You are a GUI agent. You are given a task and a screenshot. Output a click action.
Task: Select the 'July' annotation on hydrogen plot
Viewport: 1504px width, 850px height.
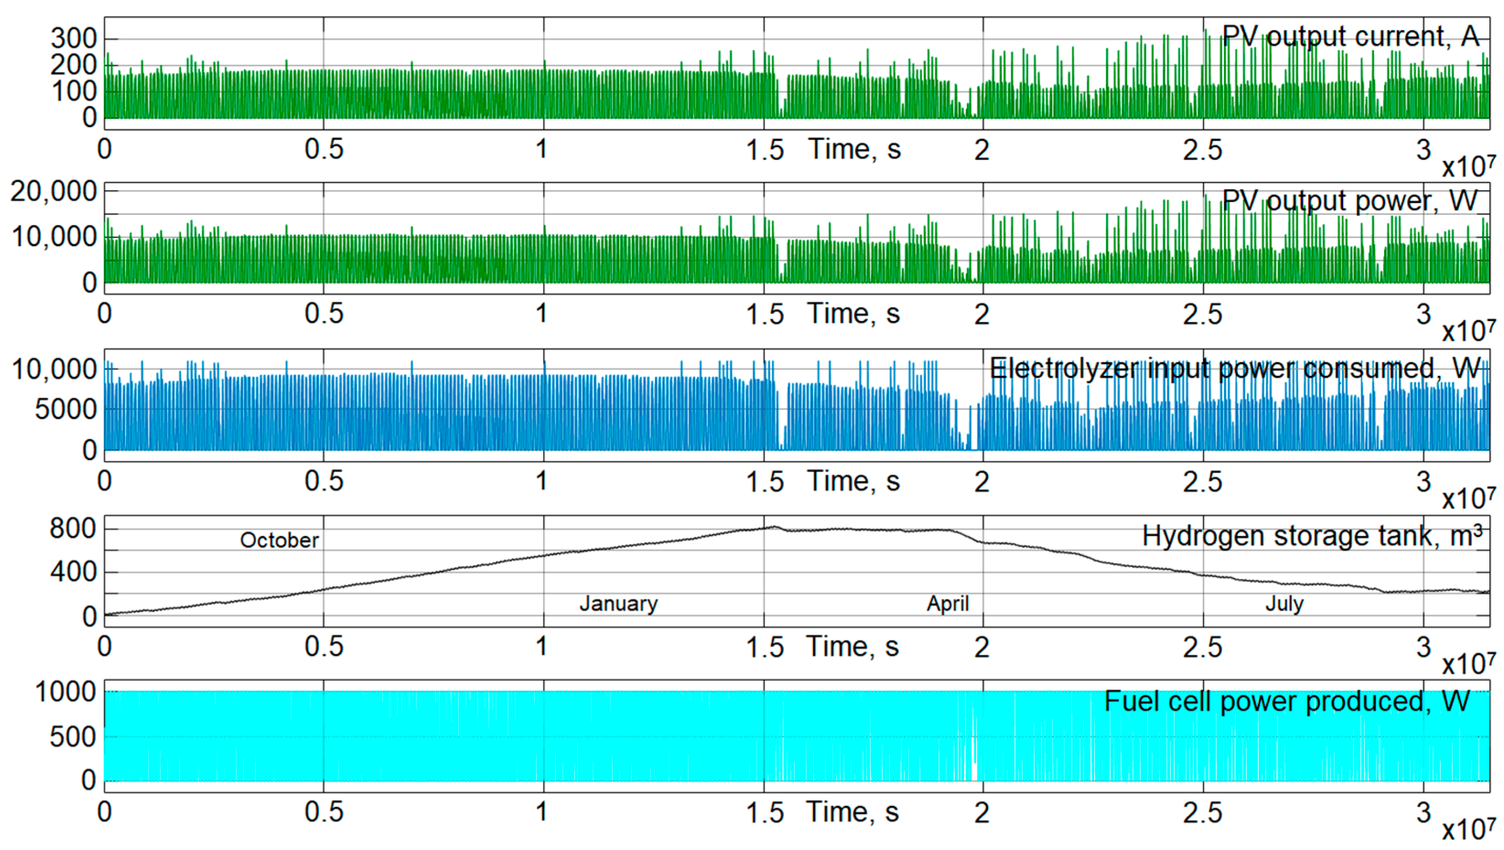[1284, 603]
